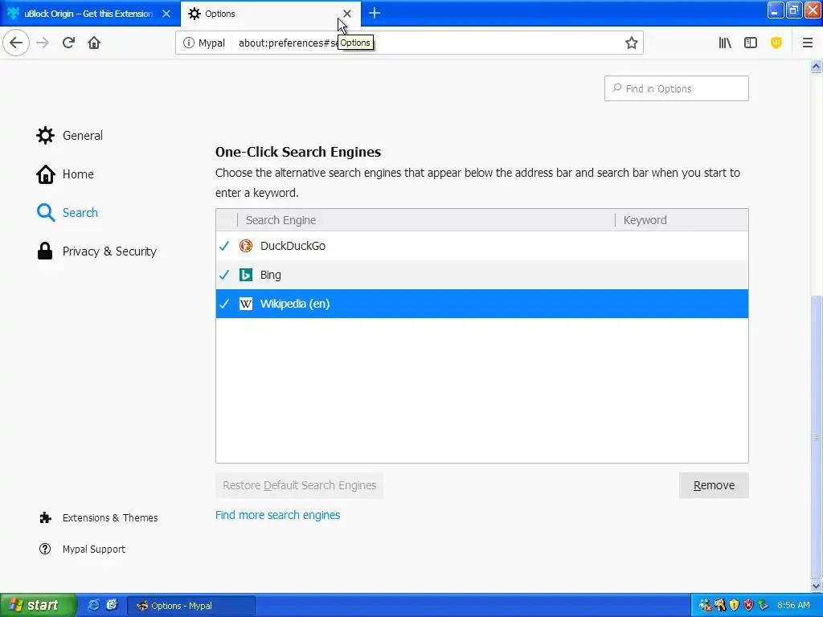Select the Bing row
Viewport: 823px width, 617px height.
(482, 275)
